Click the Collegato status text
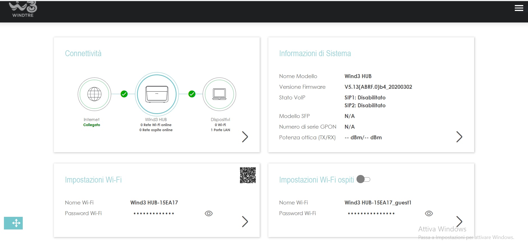Screen dimensions: 528x248 (x=92, y=125)
